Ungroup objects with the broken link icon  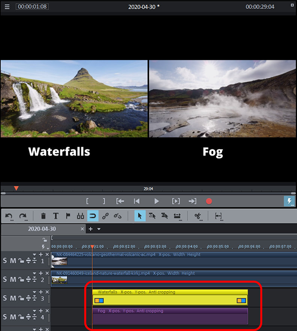coord(118,216)
